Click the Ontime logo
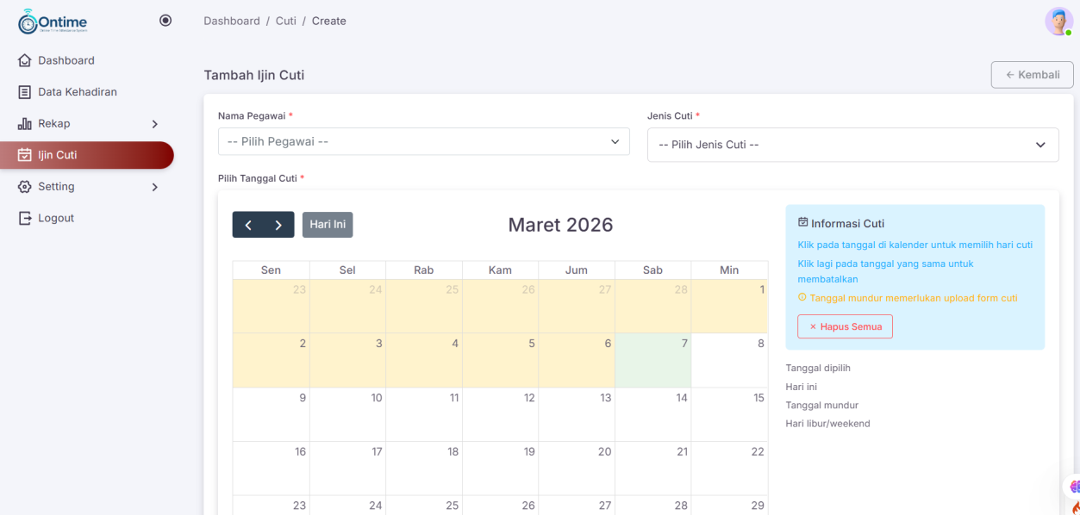 coord(53,22)
